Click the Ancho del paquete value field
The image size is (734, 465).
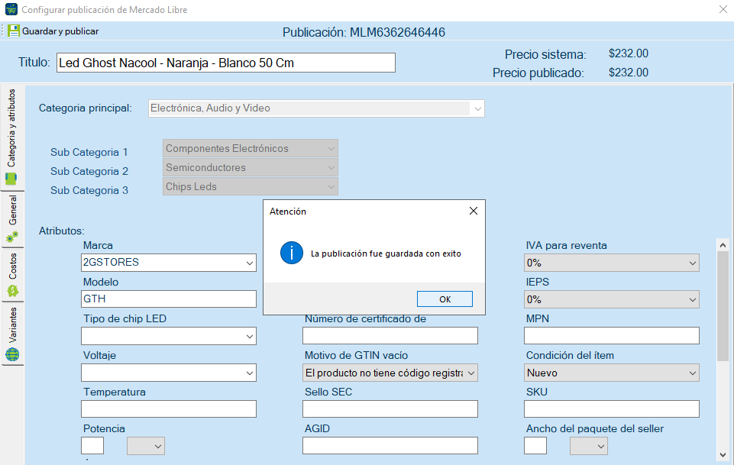[535, 446]
